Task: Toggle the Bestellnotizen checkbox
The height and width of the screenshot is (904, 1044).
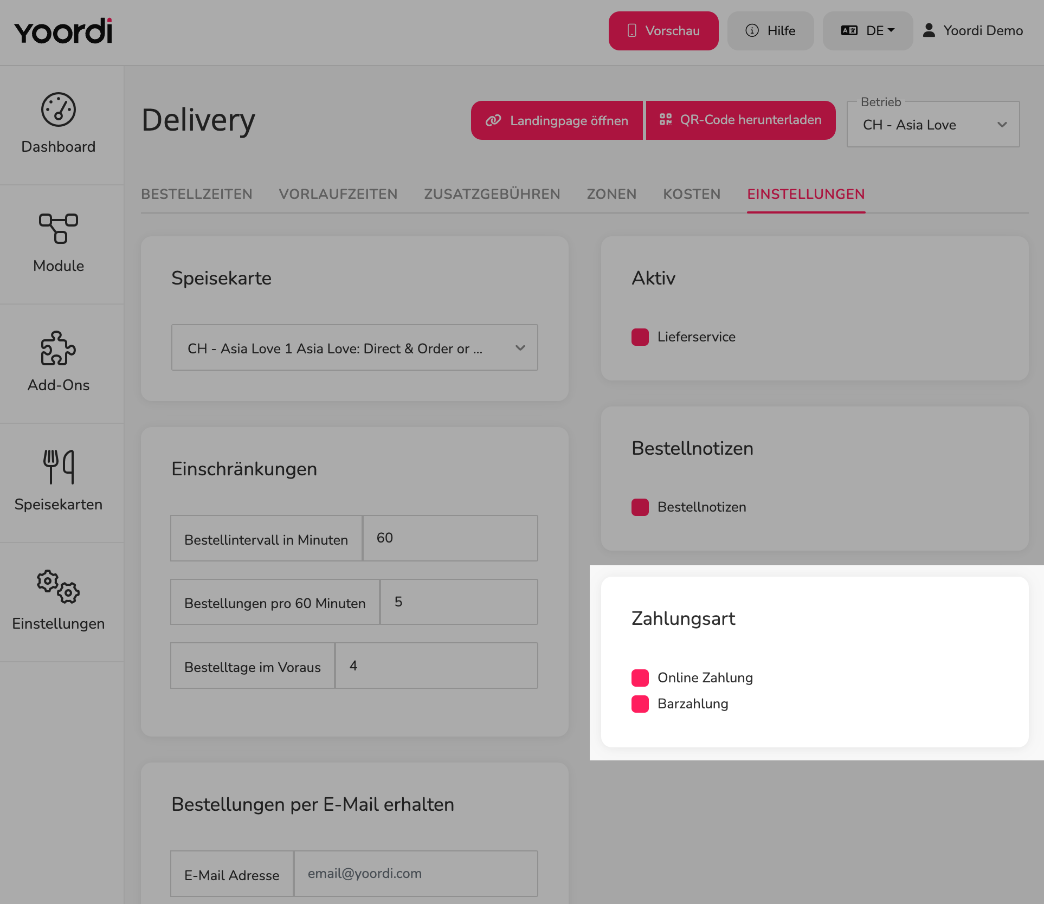Action: click(640, 507)
